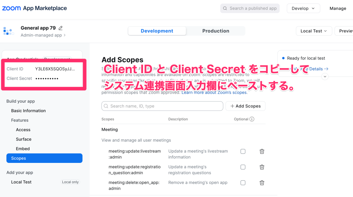Select the Development tab
Image resolution: width=353 pixels, height=197 pixels.
point(157,31)
